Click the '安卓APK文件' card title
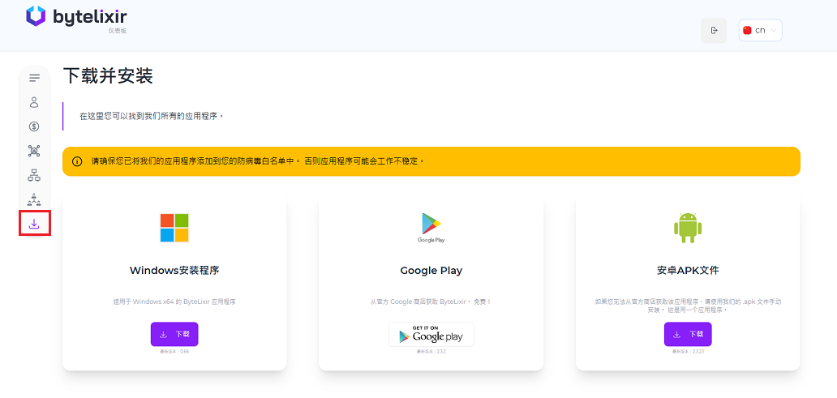 click(x=688, y=271)
